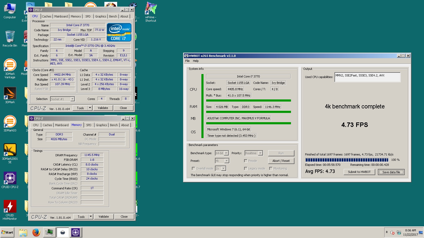Click the volume muted tray icon
The height and width of the screenshot is (238, 424).
point(392,233)
